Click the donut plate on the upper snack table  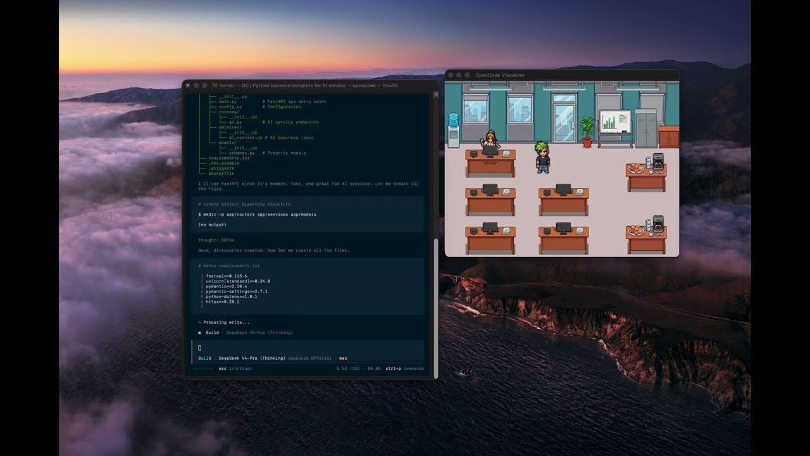pyautogui.click(x=636, y=168)
